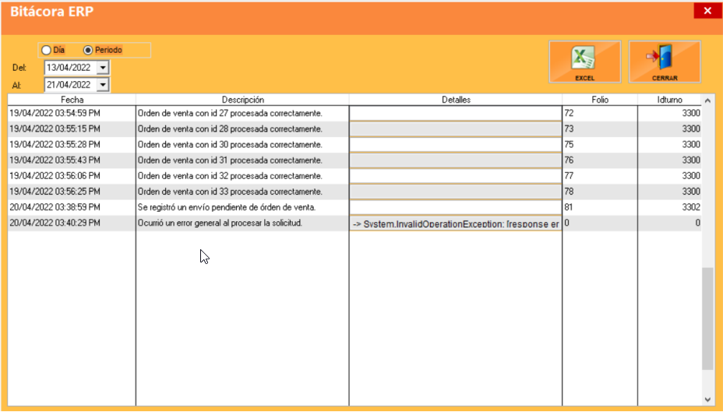Sort by the Fecha column header
Screen dimensions: 723x412
click(x=72, y=100)
